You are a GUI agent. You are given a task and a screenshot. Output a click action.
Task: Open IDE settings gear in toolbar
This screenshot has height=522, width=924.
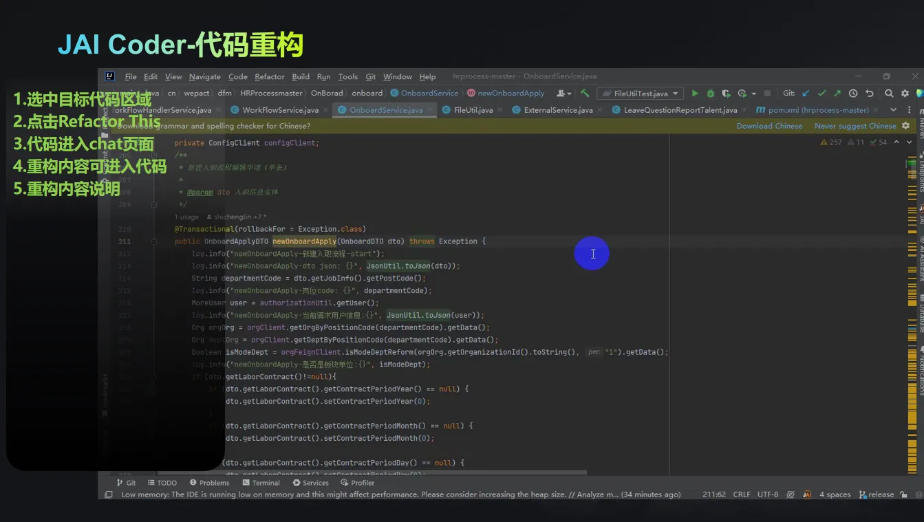coord(905,93)
